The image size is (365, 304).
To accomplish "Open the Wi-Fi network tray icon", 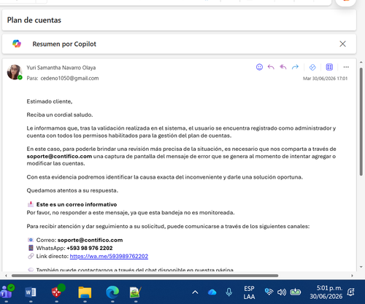I will 269,292.
